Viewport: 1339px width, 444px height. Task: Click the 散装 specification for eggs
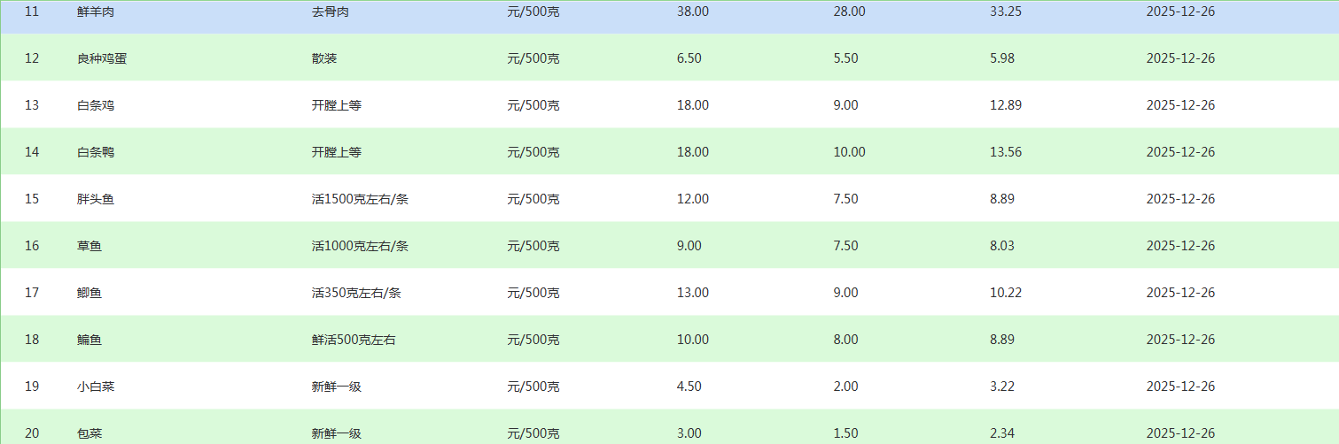(x=324, y=58)
